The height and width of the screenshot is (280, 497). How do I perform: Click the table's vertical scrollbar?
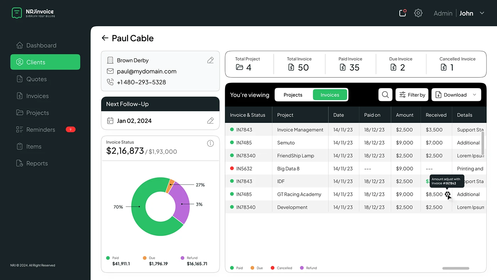pos(482,143)
